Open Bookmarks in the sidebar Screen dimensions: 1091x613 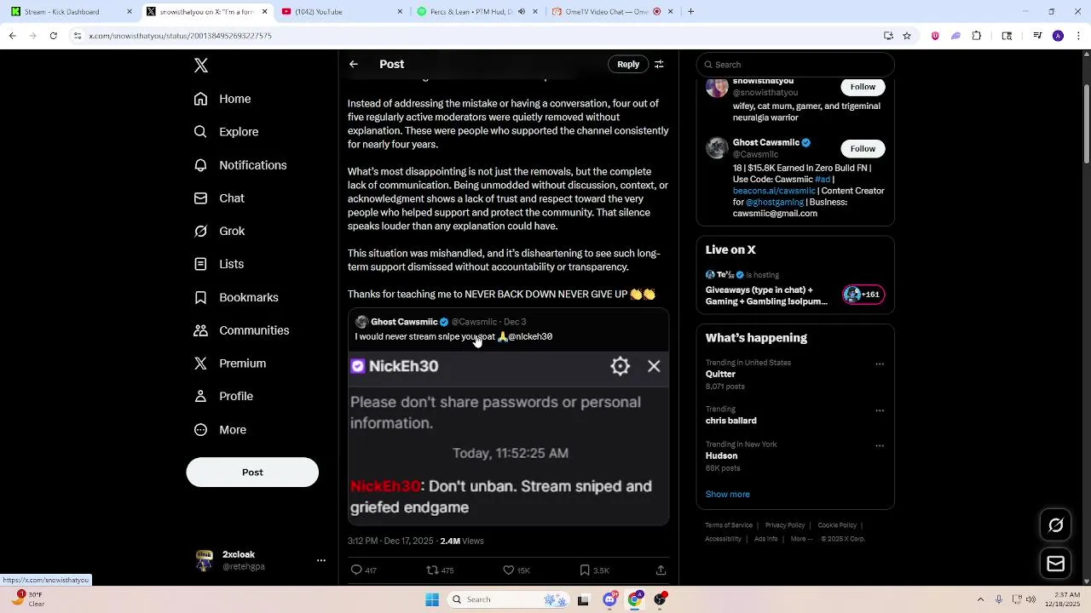(x=236, y=297)
